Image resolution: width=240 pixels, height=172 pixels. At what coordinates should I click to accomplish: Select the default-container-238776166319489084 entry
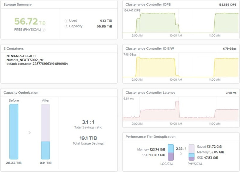click(x=37, y=64)
